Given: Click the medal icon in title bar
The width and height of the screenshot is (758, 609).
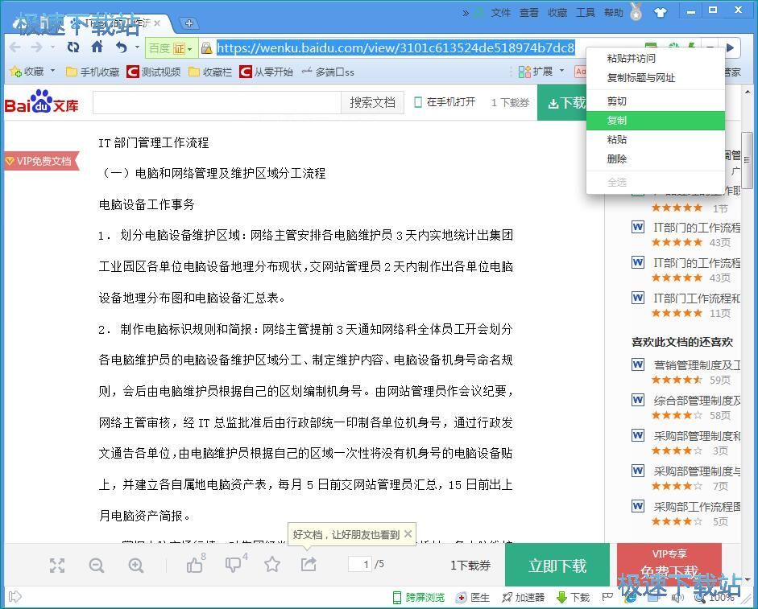Looking at the screenshot, I should pyautogui.click(x=636, y=11).
